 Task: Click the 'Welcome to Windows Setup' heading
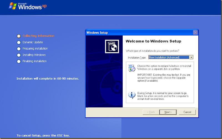153,41
